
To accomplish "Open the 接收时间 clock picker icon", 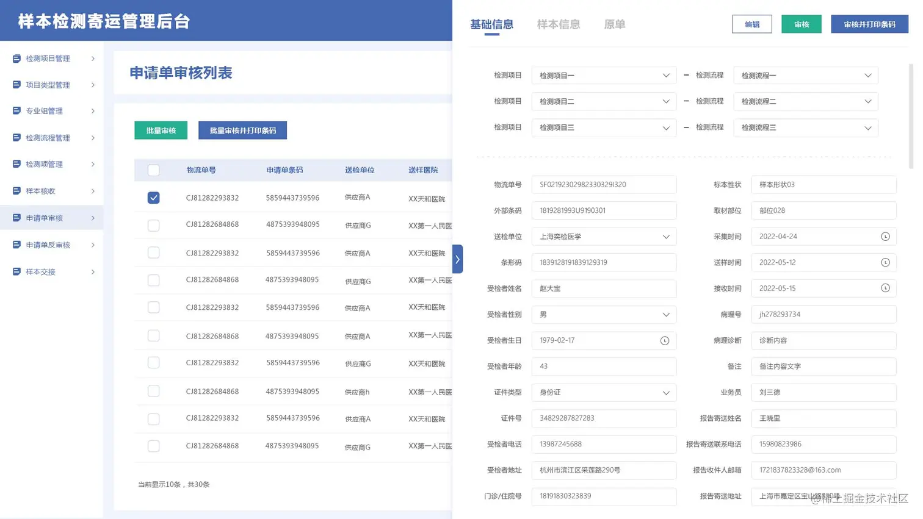I will pos(885,288).
